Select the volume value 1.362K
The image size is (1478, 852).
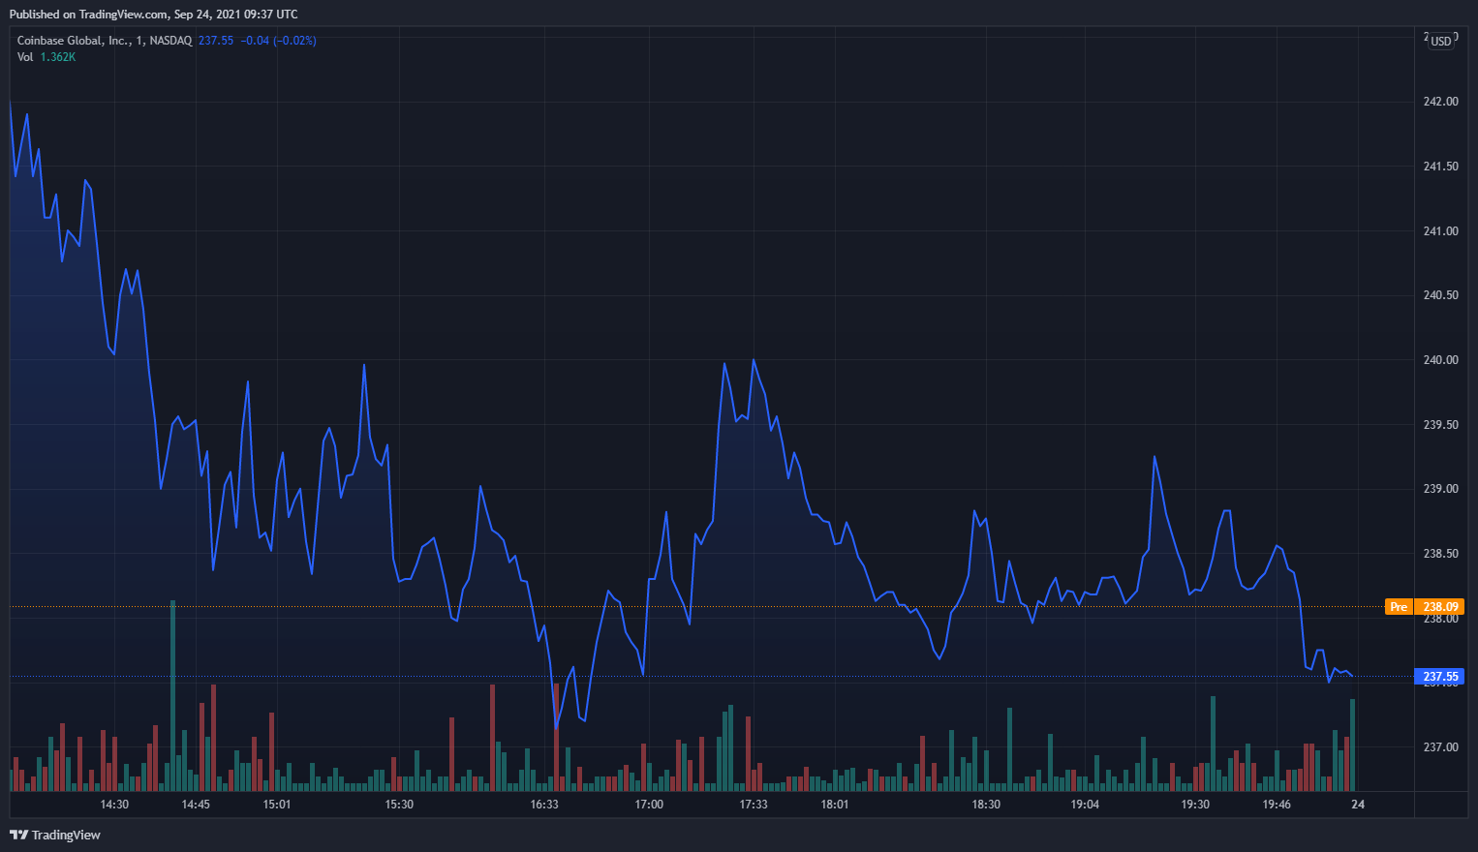[x=56, y=57]
